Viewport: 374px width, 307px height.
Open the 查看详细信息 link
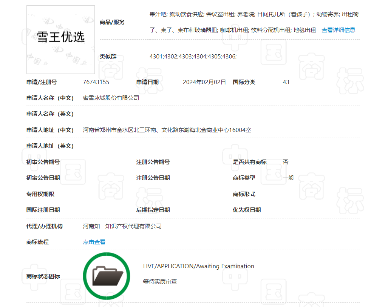coord(338,30)
